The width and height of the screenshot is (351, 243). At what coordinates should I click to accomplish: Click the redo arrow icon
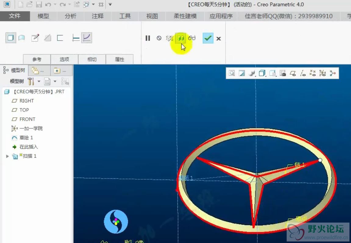click(x=63, y=5)
